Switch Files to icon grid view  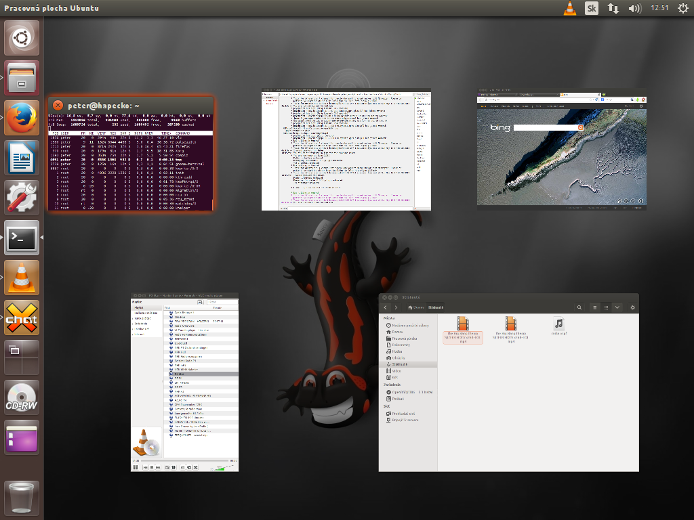pos(606,307)
